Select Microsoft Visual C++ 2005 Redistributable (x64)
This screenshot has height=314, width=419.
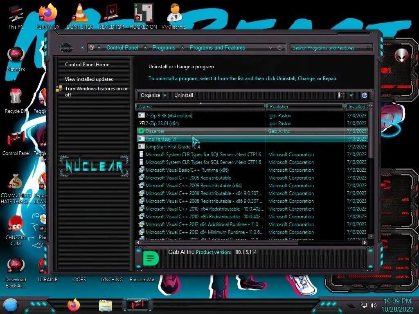252,185
